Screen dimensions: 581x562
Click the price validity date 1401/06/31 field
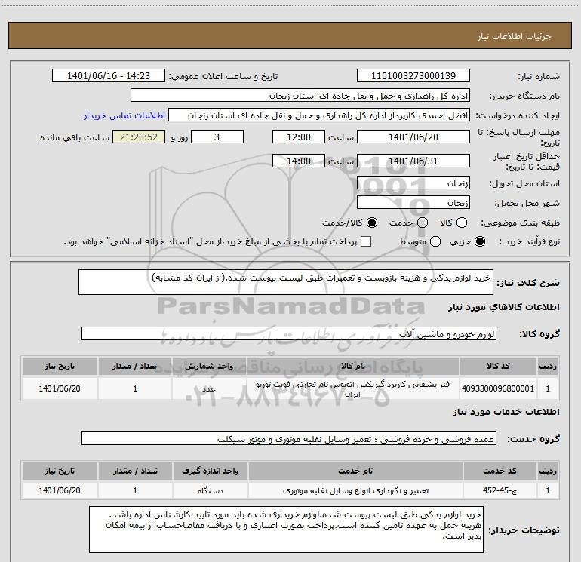point(413,161)
